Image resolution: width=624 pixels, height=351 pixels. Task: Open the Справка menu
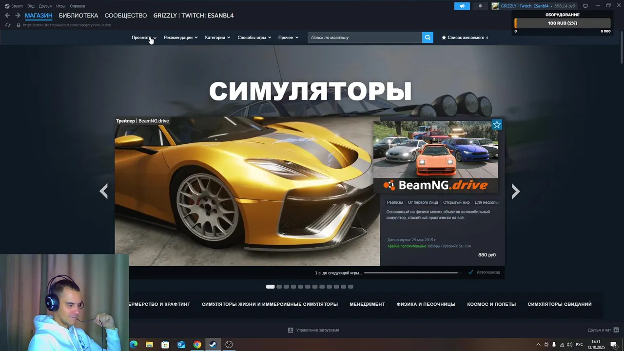(78, 6)
